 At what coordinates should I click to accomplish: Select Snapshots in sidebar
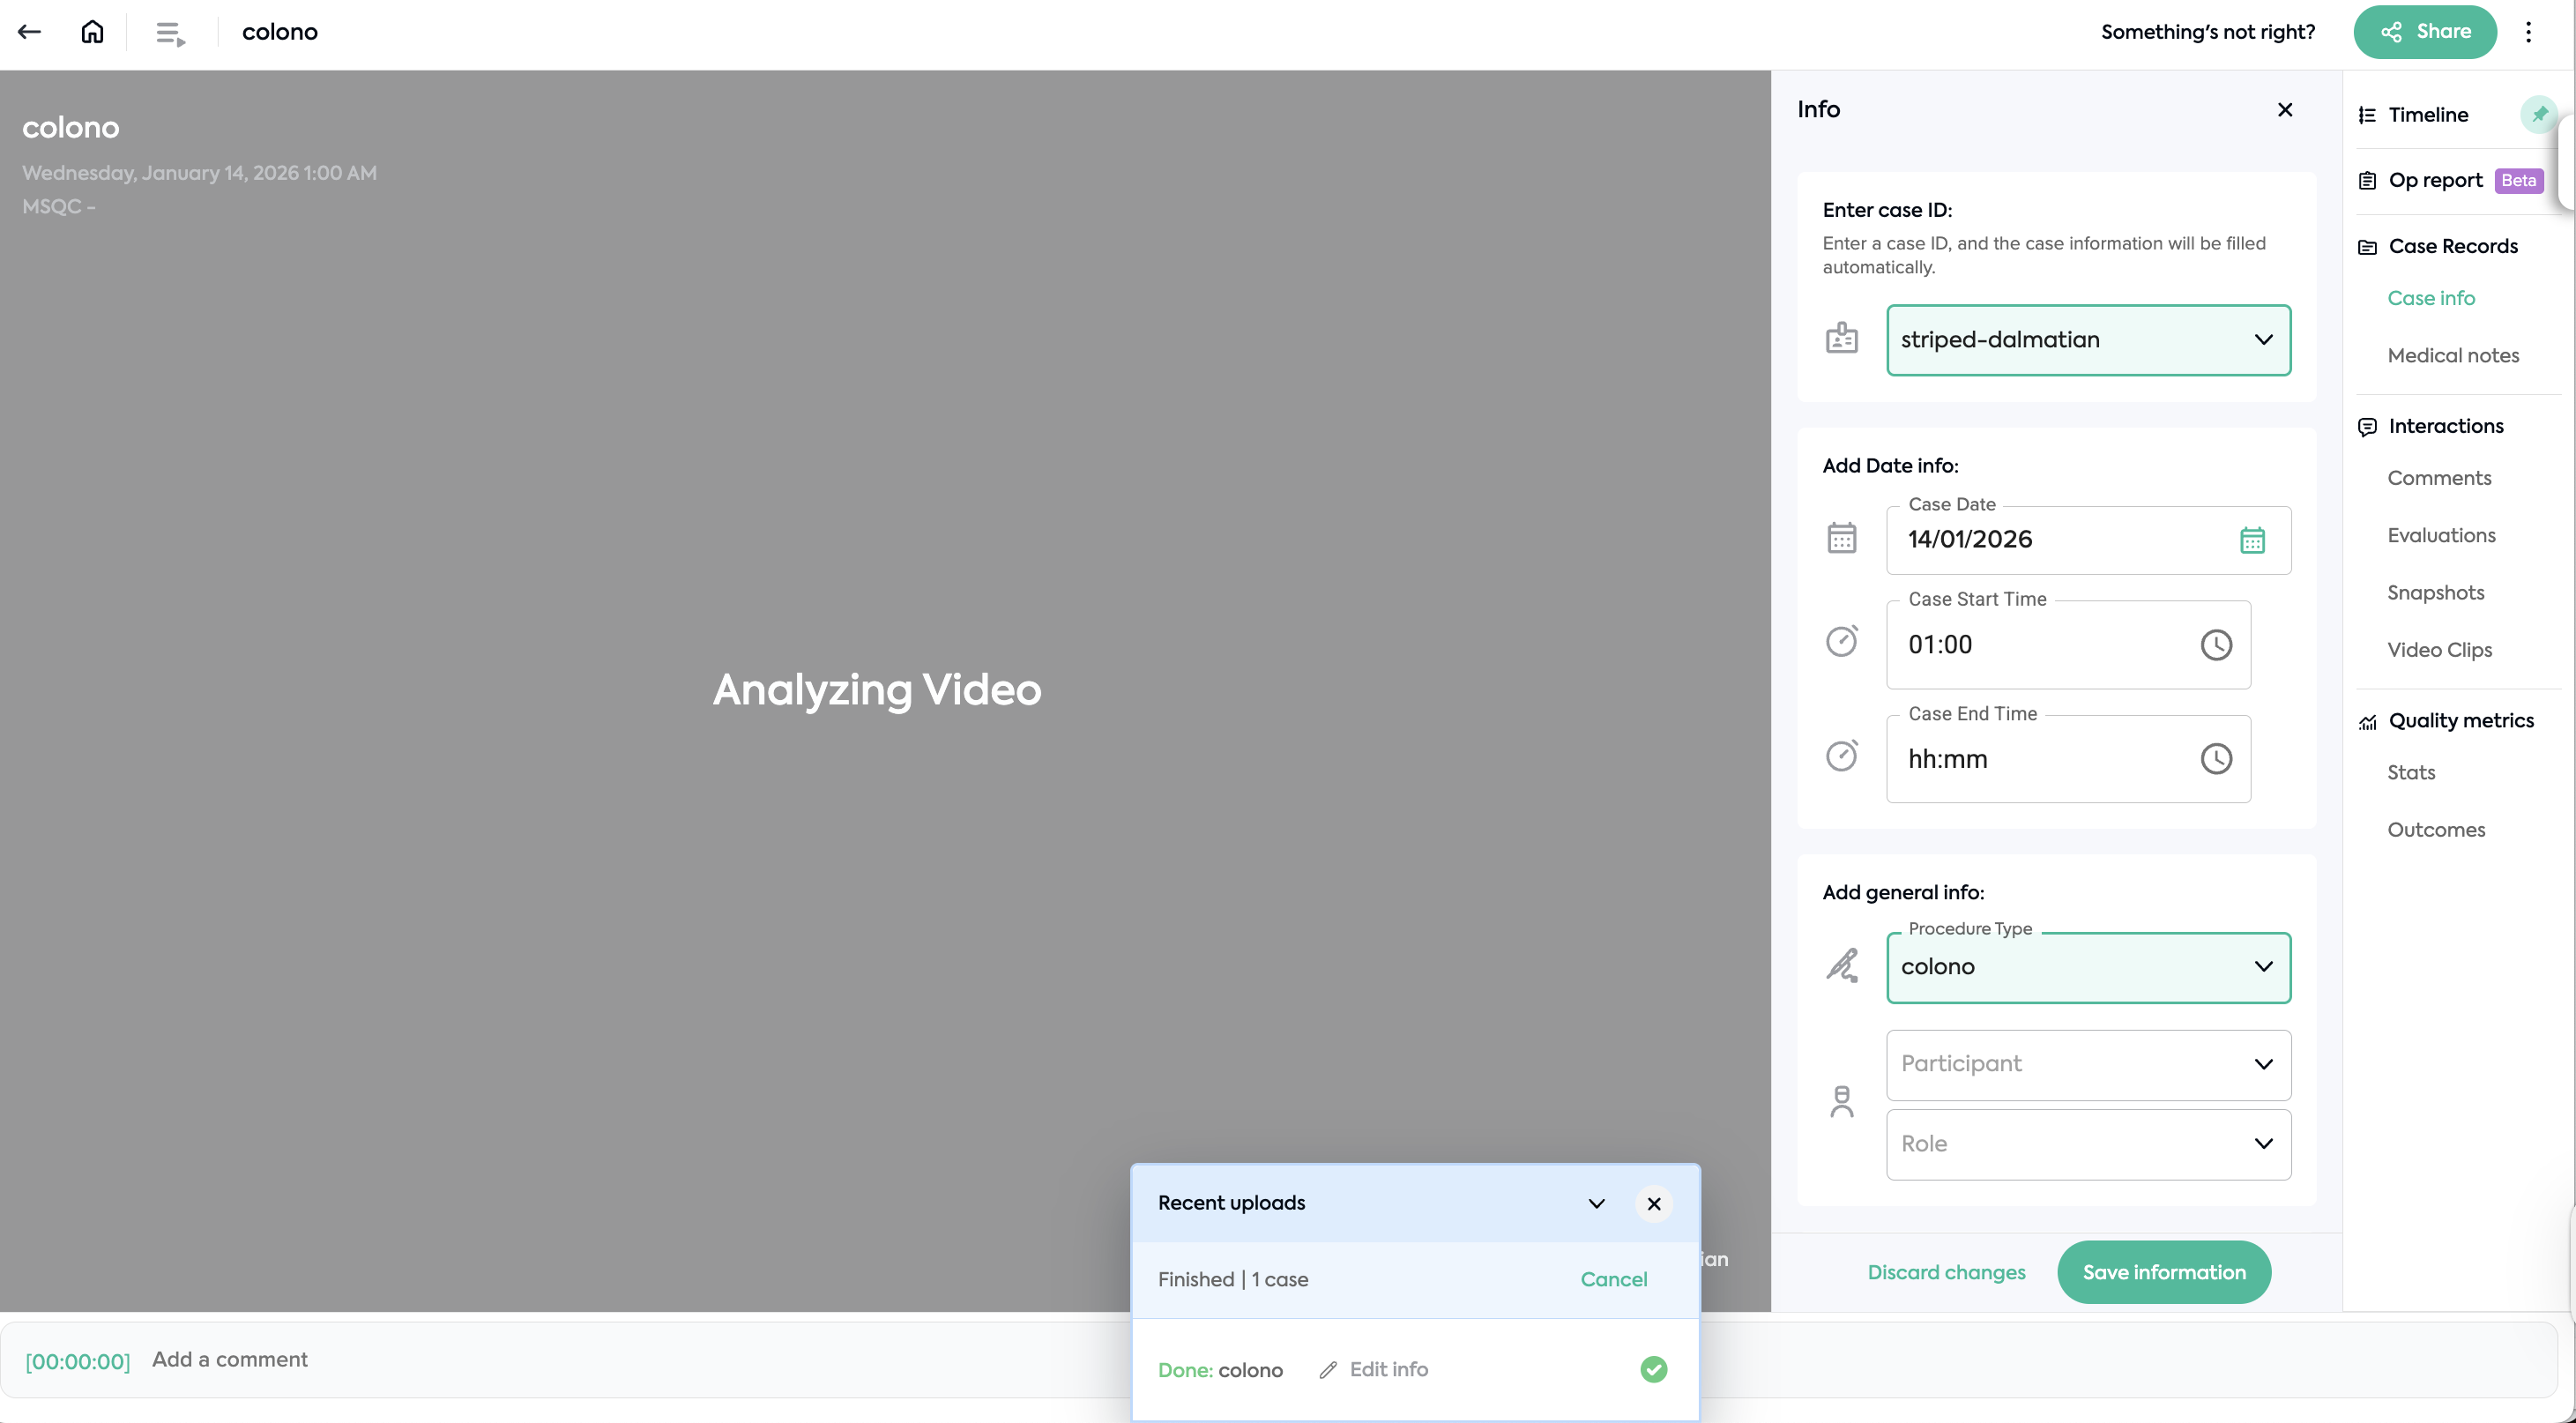click(x=2436, y=593)
